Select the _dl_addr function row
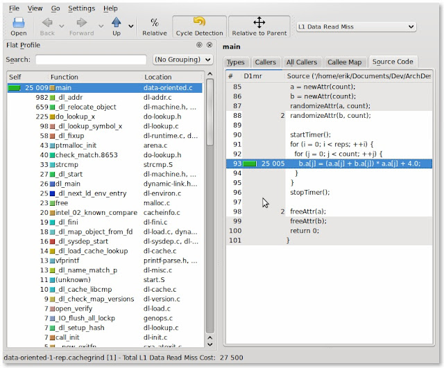 (105, 98)
